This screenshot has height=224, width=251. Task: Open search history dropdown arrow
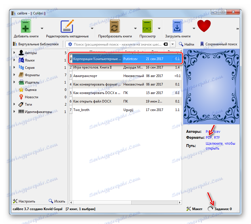click(173, 44)
